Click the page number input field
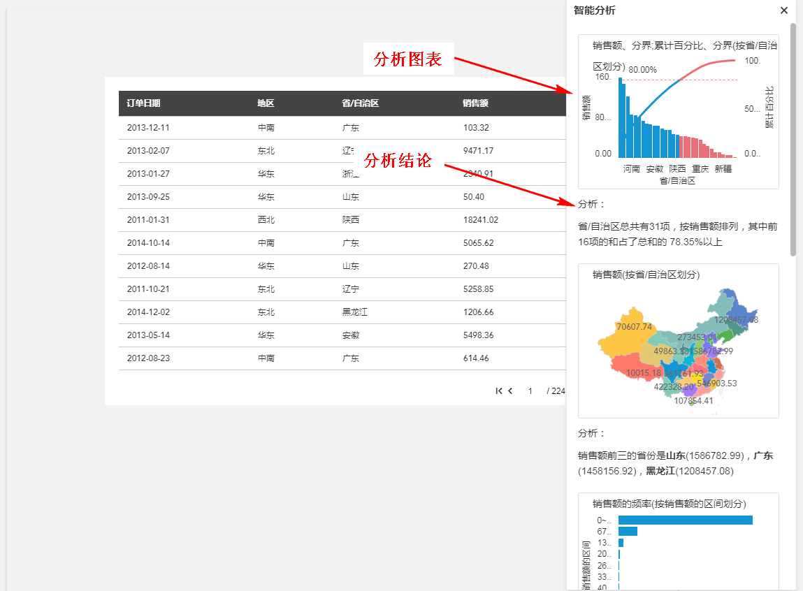Image resolution: width=803 pixels, height=591 pixels. click(x=530, y=391)
